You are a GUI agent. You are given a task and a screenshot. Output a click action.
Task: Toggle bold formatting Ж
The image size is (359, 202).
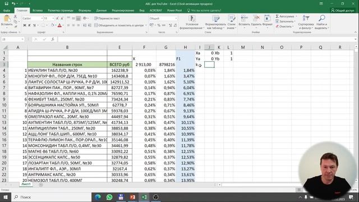click(x=25, y=25)
